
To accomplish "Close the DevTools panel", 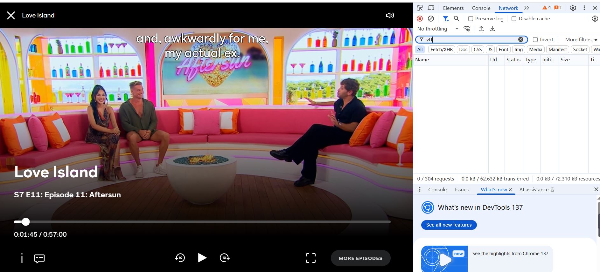I will pyautogui.click(x=595, y=8).
